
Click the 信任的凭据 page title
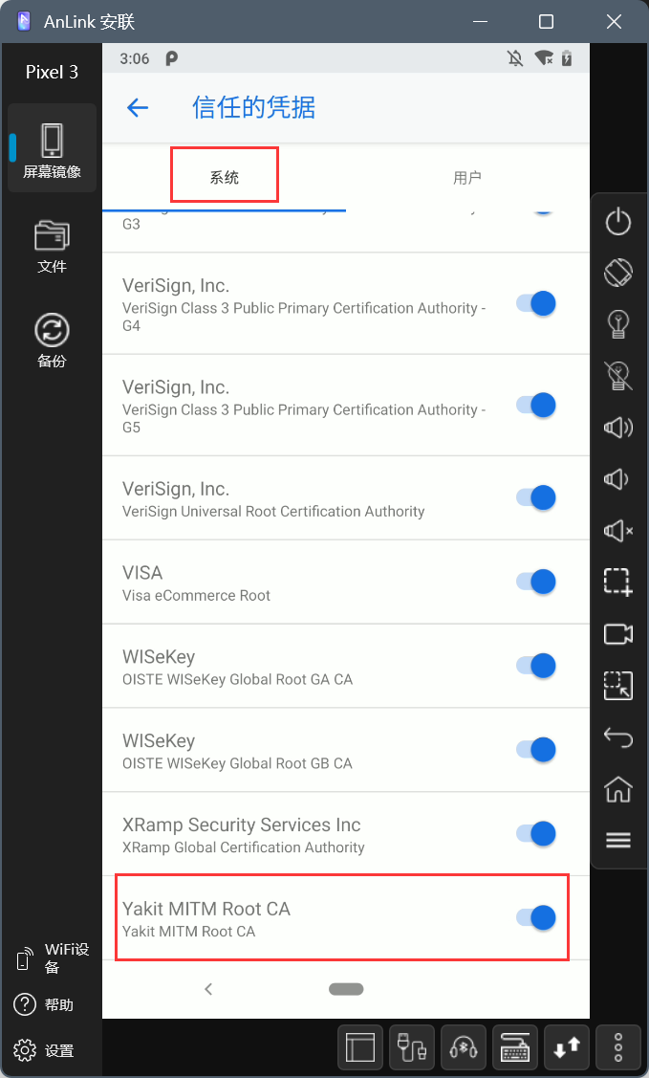[x=253, y=107]
